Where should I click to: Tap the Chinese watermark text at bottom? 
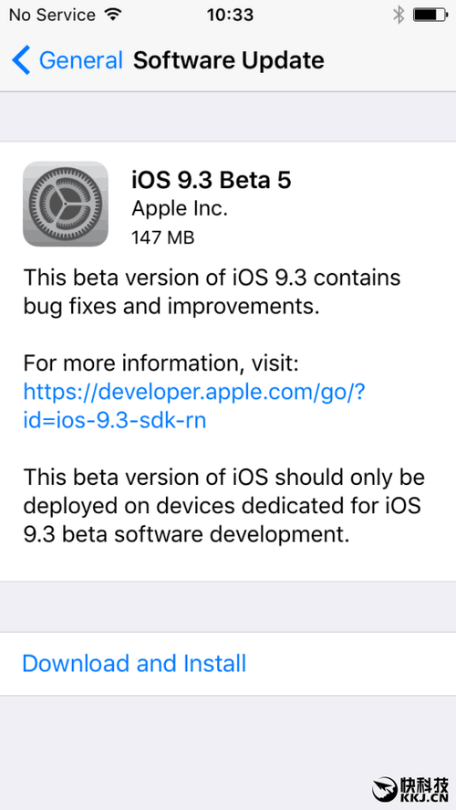(424, 785)
